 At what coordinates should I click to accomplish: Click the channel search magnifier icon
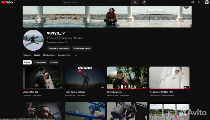pos(76,55)
